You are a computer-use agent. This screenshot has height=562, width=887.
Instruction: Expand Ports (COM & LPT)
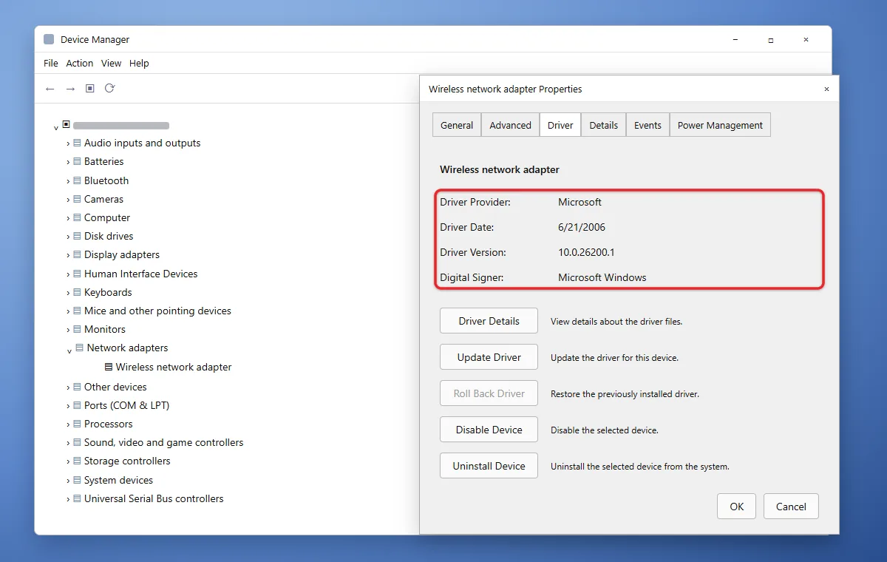pyautogui.click(x=68, y=406)
